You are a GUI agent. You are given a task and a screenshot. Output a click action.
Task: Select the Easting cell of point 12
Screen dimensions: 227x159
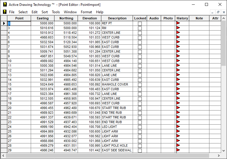point(42,70)
